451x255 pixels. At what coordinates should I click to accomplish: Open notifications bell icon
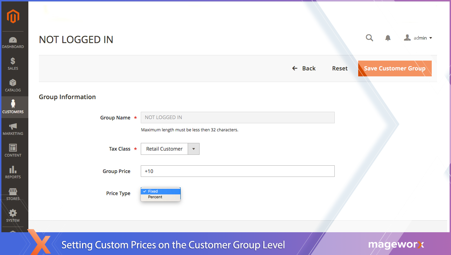(x=388, y=38)
